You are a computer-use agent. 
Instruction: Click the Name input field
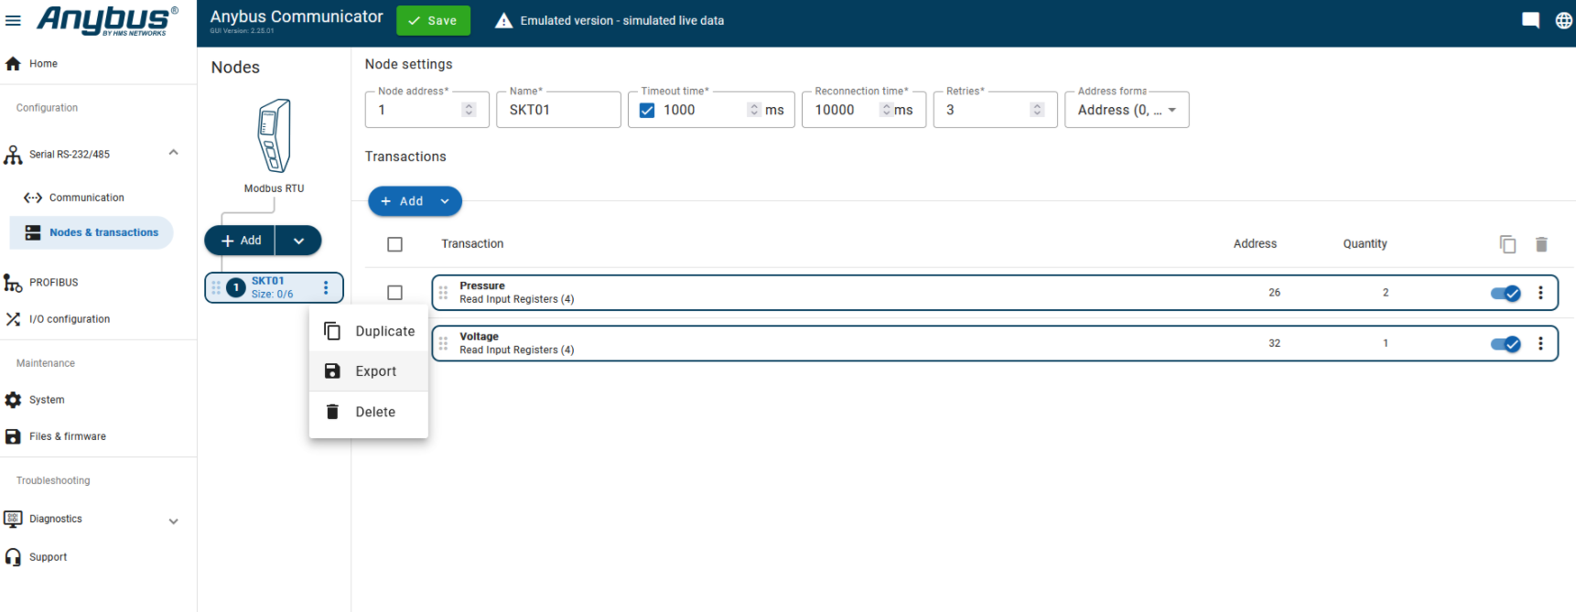point(558,110)
